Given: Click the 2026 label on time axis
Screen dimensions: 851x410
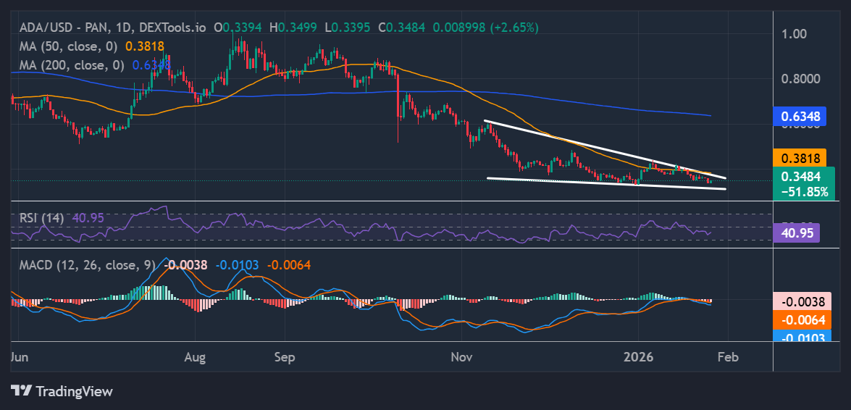Looking at the screenshot, I should 638,357.
